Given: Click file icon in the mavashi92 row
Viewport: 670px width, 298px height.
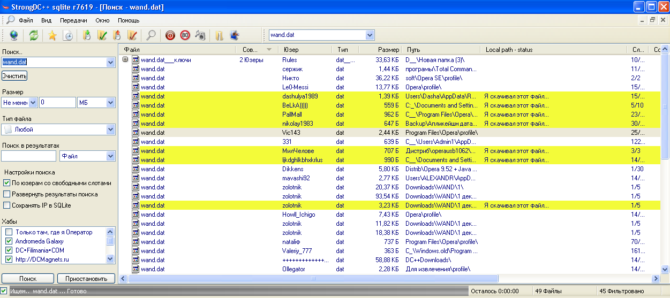Looking at the screenshot, I should click(x=136, y=178).
